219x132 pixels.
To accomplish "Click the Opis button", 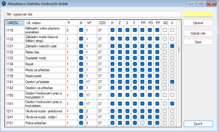I will pos(198,42).
